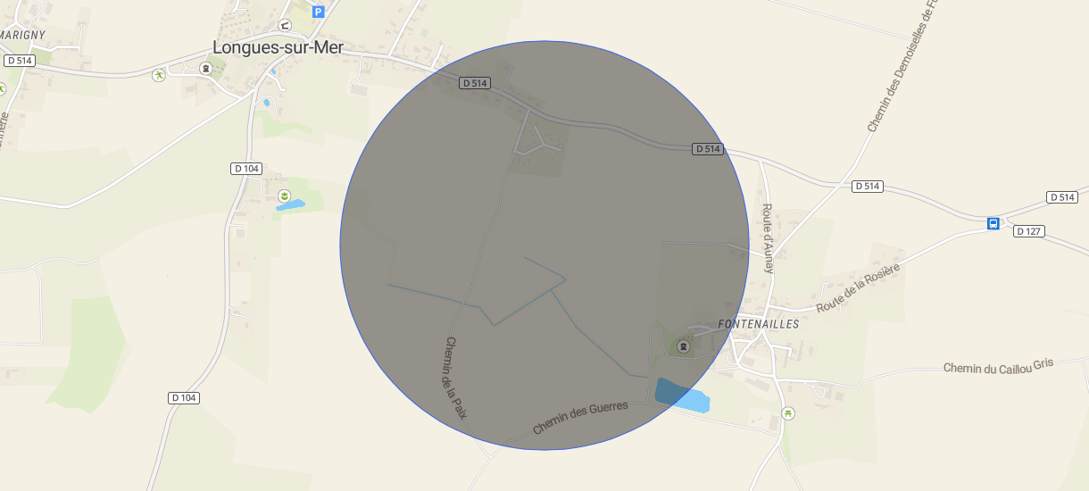Click the blue parking P icon
The width and height of the screenshot is (1089, 491).
point(318,12)
